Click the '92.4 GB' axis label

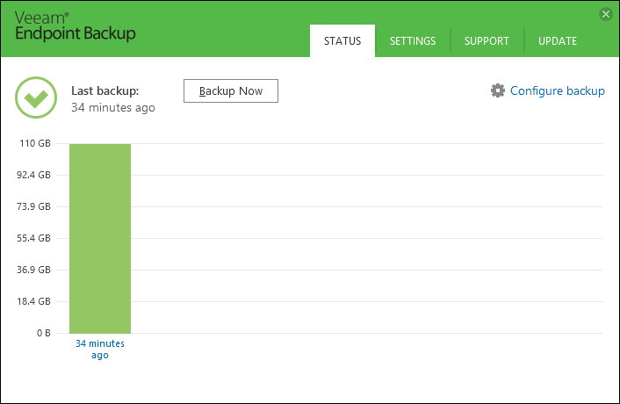[33, 175]
